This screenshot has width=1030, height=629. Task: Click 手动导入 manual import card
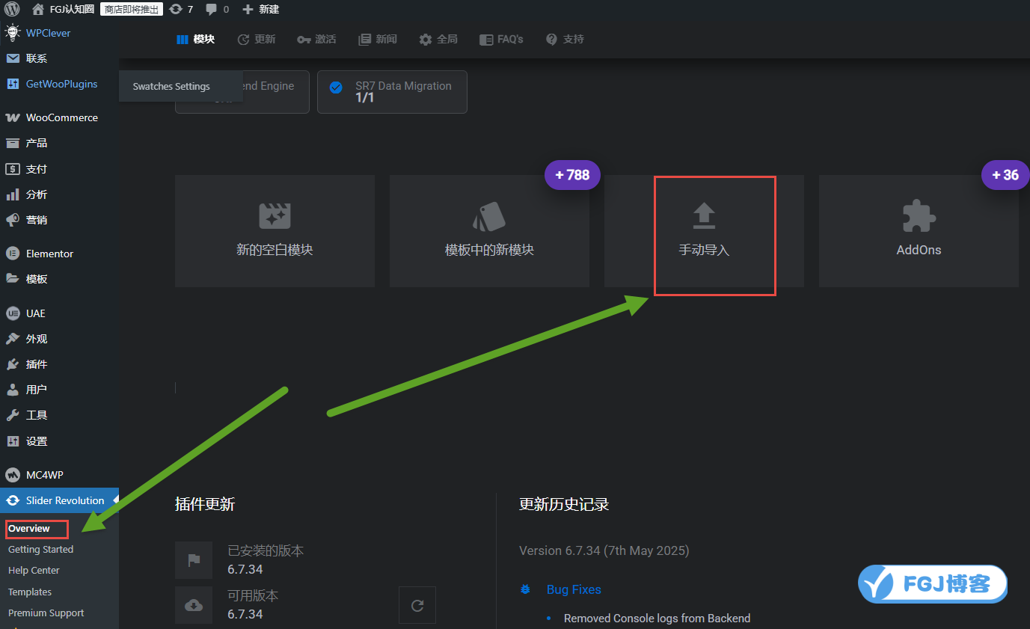pos(704,231)
